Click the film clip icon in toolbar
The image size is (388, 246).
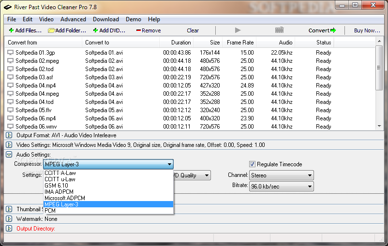pyautogui.click(x=279, y=30)
